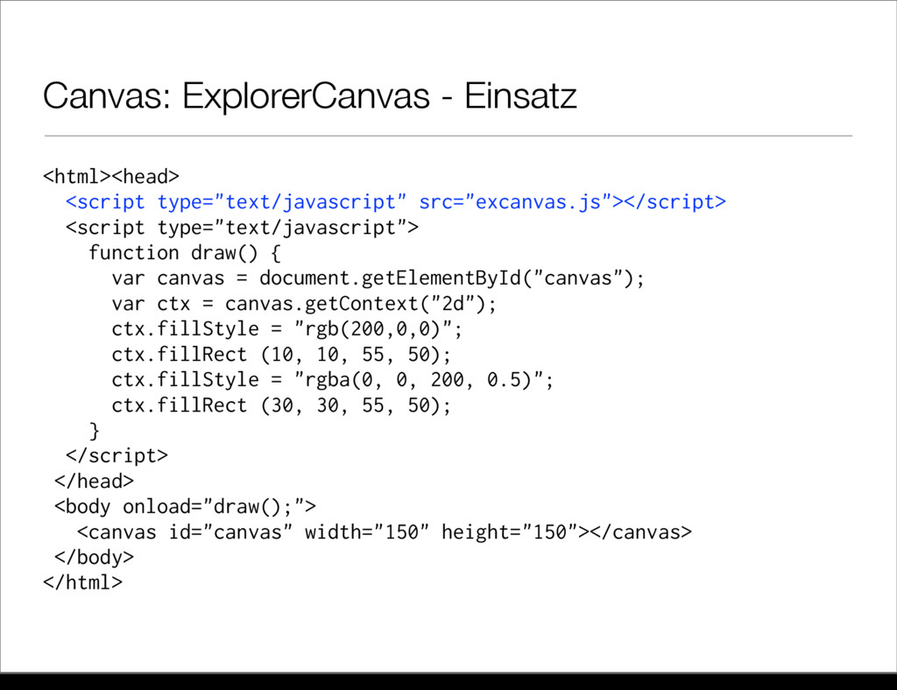
Task: Click the 'var ctx = canvas.getContext("2d")' line
Action: (304, 304)
